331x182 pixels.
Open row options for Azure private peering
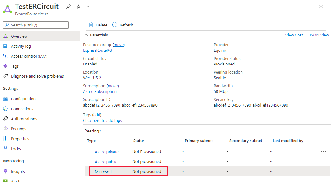click(x=323, y=151)
